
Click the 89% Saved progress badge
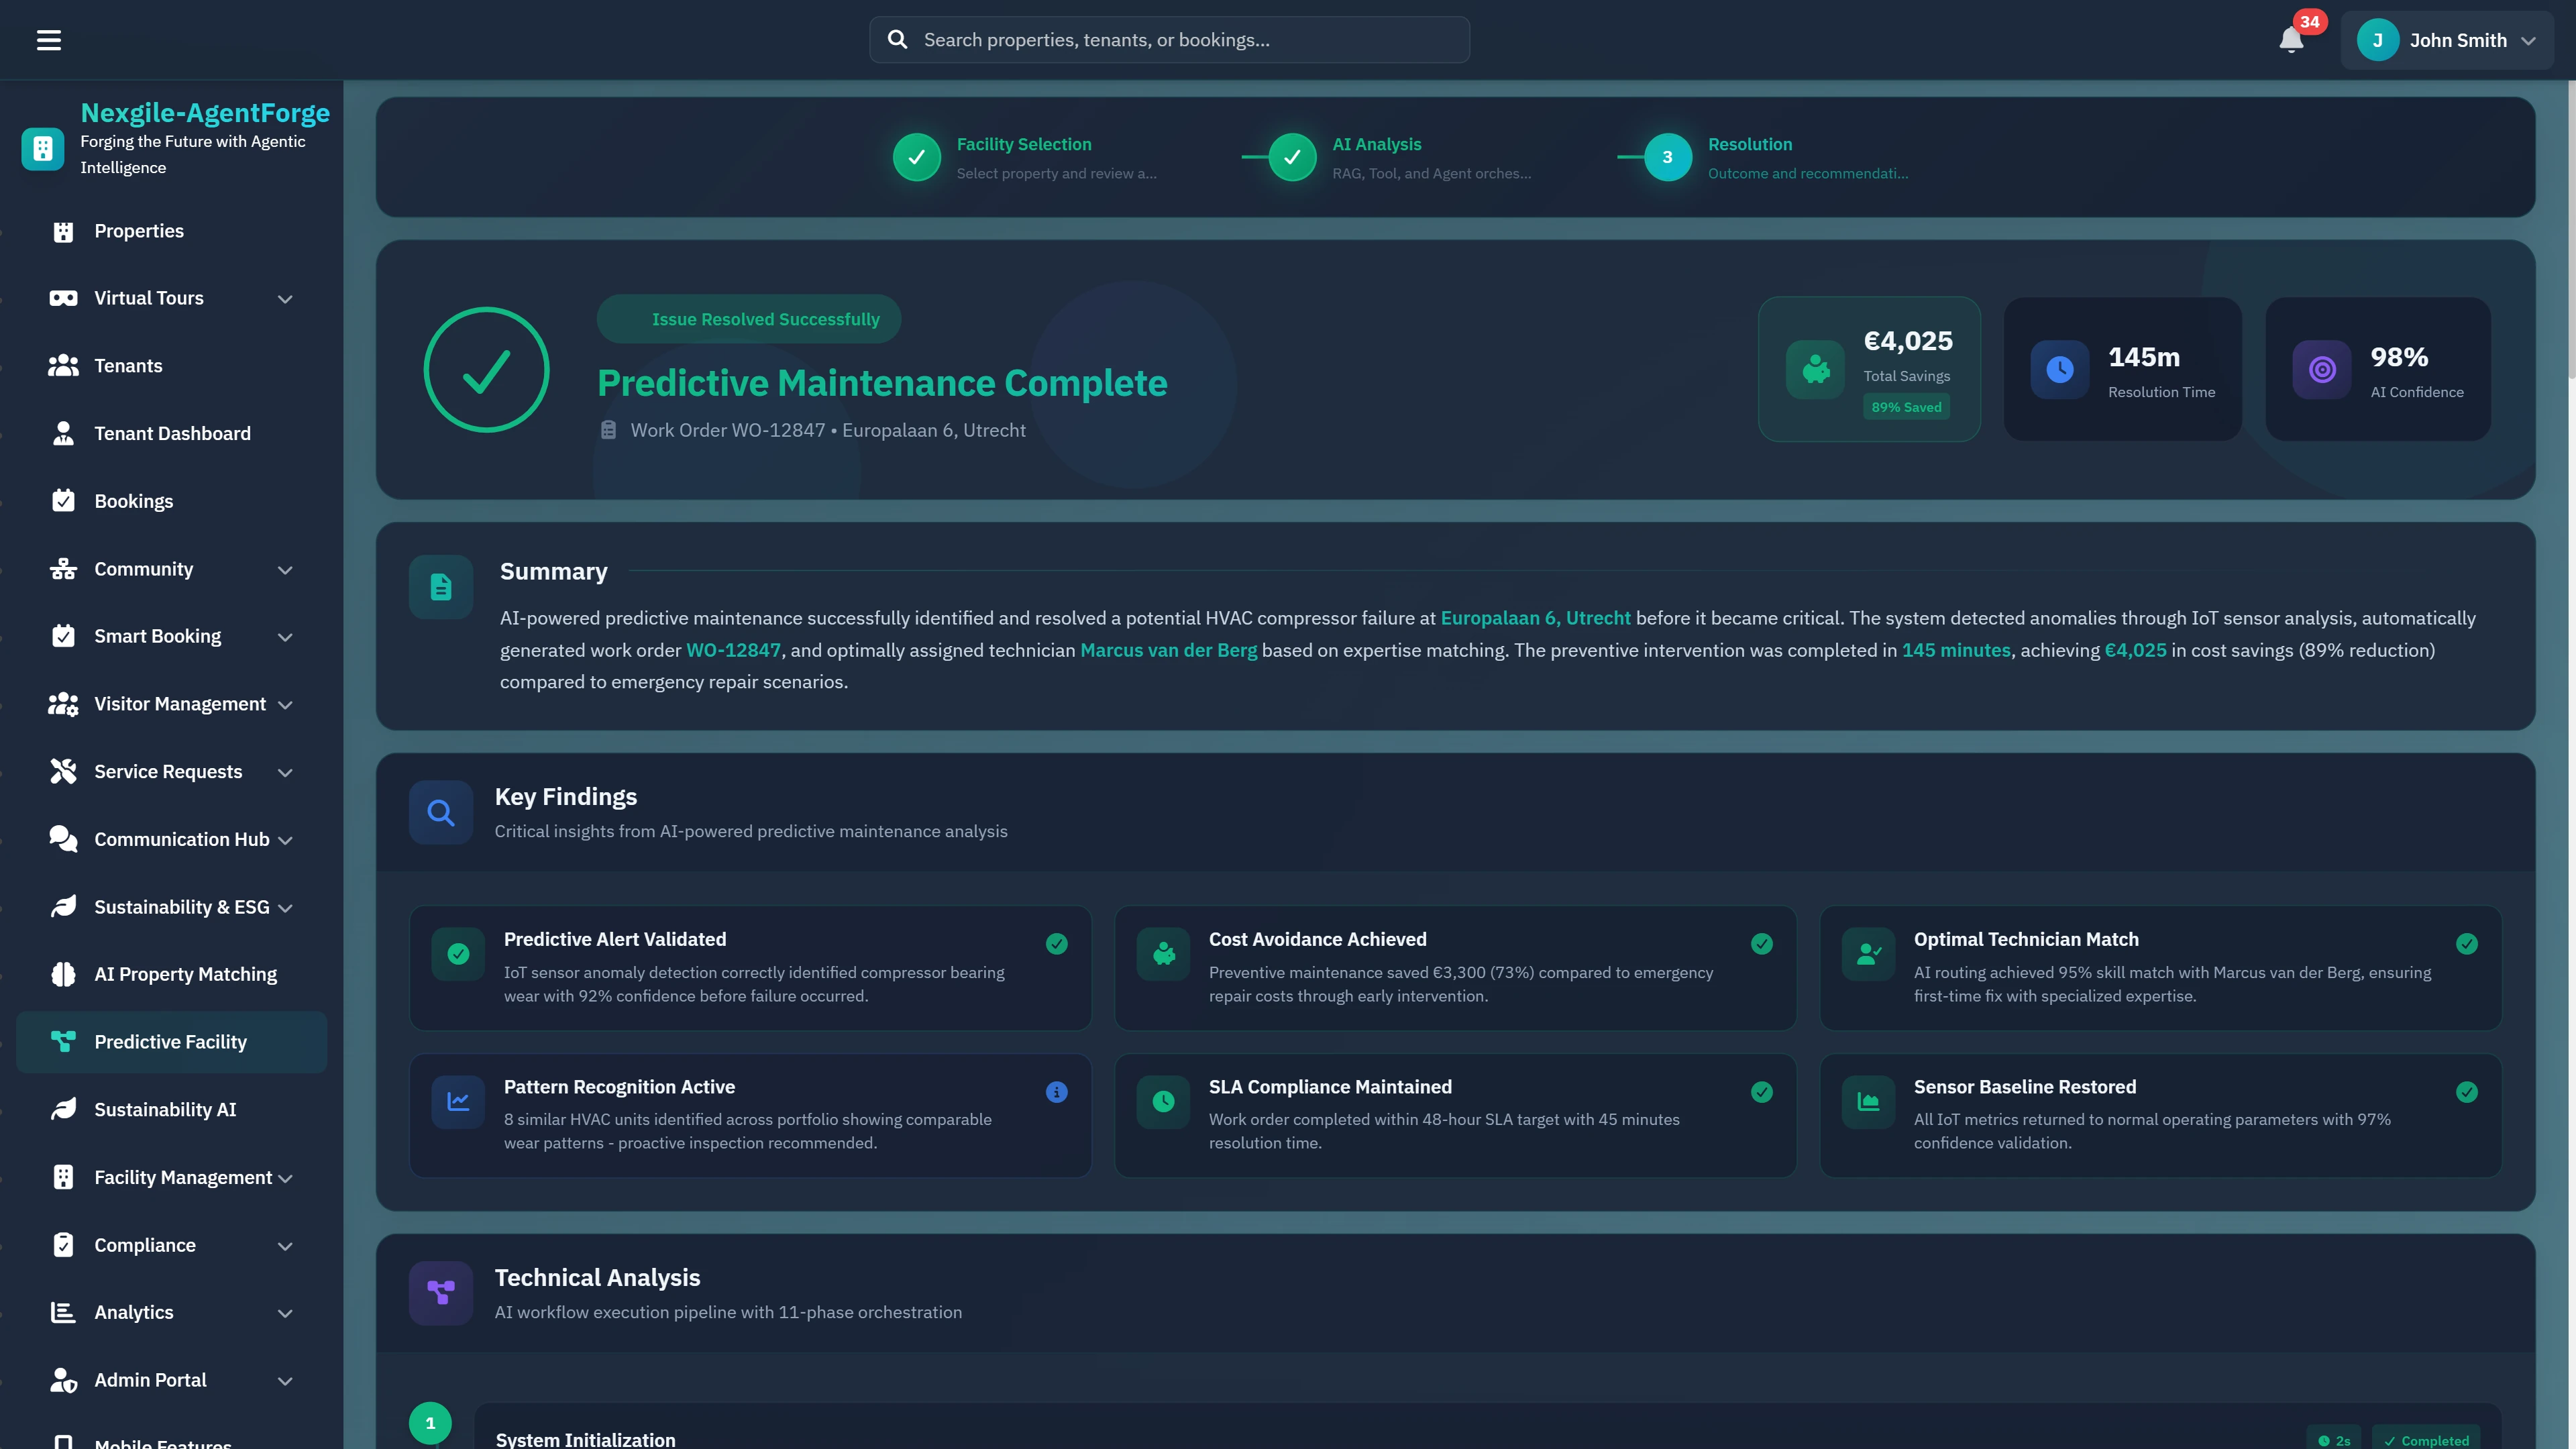[x=1906, y=407]
